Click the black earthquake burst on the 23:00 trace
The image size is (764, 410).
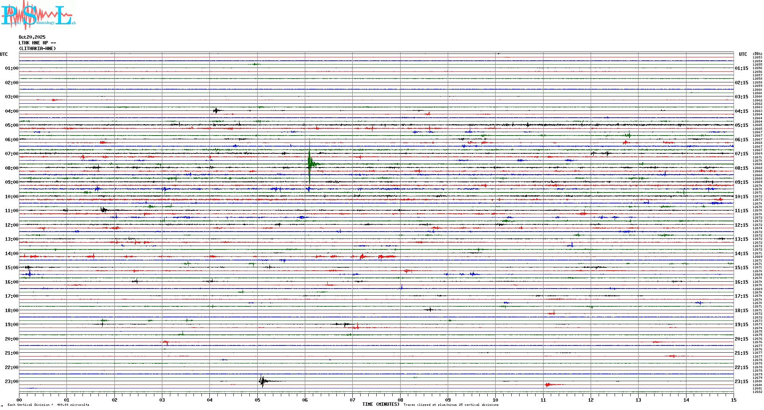click(x=262, y=381)
